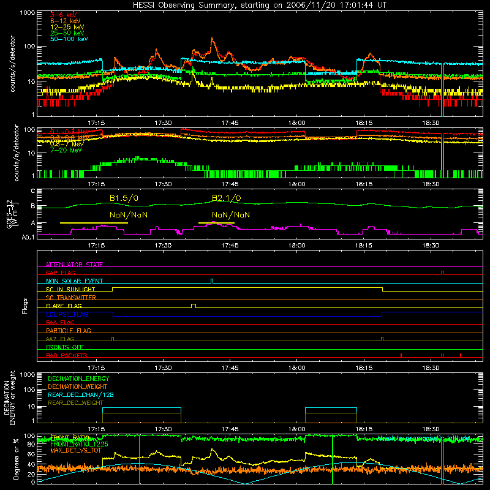Image resolution: width=490 pixels, height=490 pixels.
Task: Click the NON_SOLAR_EVENT flag label
Action: (x=74, y=281)
